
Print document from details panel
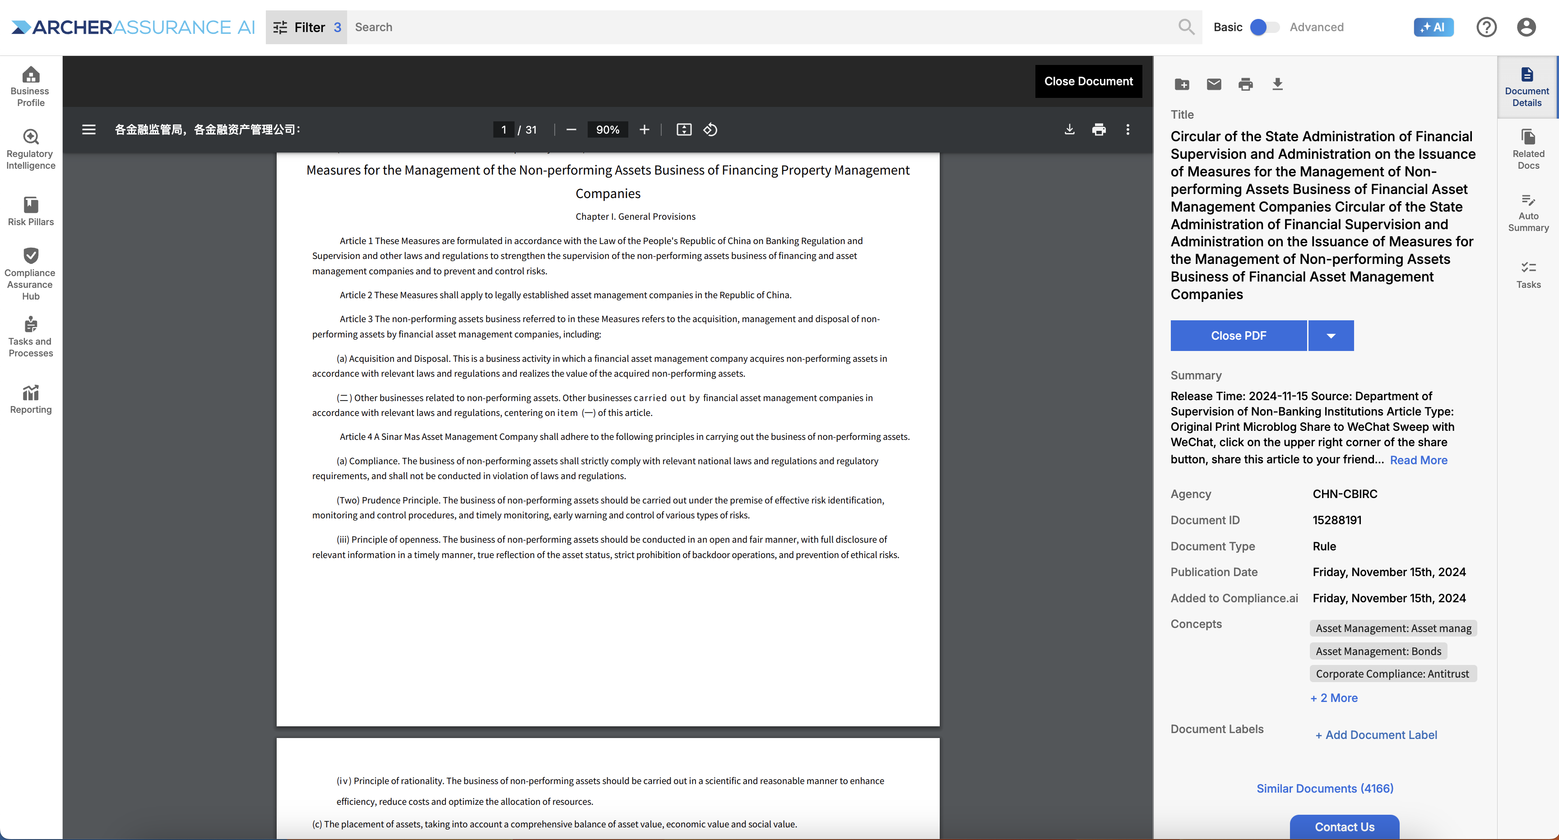pyautogui.click(x=1245, y=84)
